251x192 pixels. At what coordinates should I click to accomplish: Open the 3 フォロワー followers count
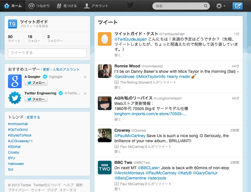click(55, 39)
